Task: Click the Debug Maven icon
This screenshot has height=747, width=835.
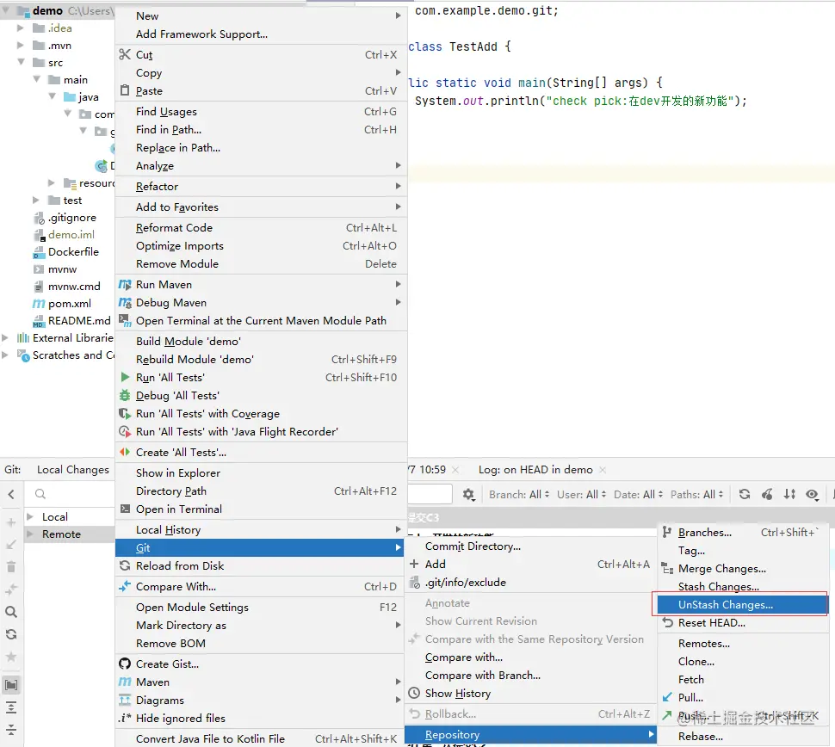Action: tap(125, 302)
